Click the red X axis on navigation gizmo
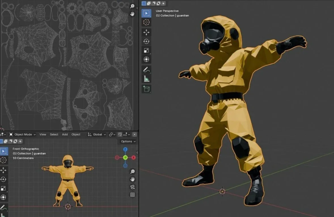Image resolution: width=334 pixels, height=217 pixels. tap(134, 158)
